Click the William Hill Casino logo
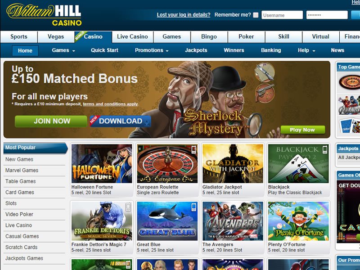The image size is (360, 270). coord(44,14)
